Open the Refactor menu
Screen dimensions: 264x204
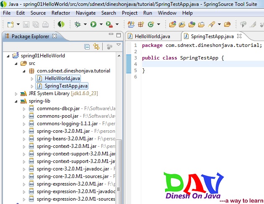(61, 13)
